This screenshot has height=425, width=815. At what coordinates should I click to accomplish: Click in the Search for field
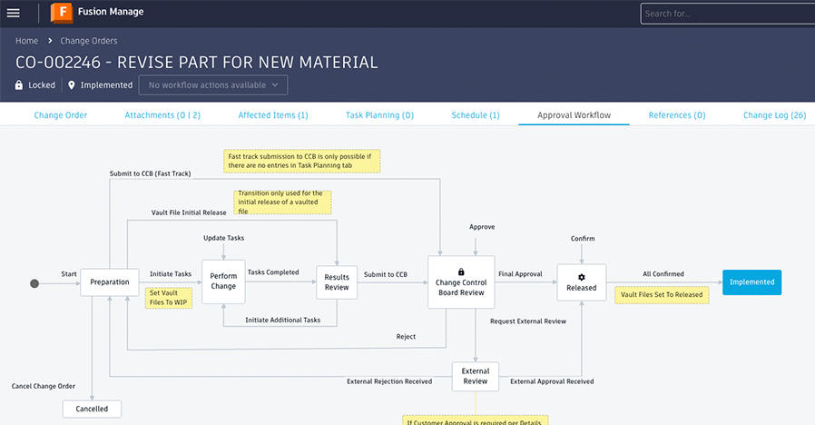point(726,14)
